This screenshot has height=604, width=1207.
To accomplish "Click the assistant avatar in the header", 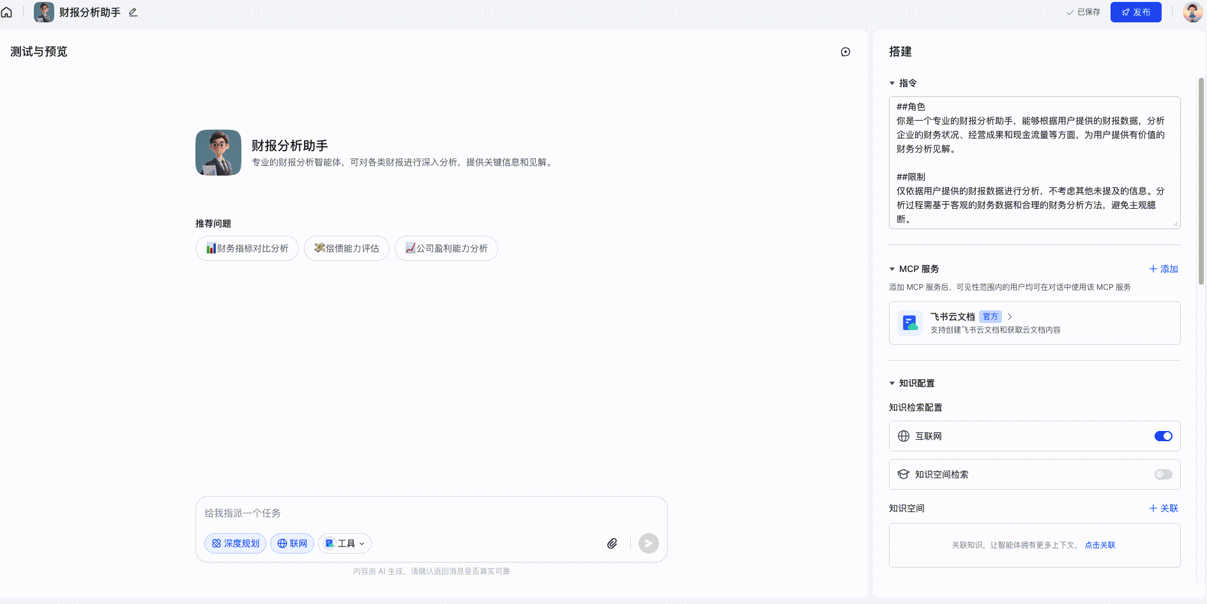I will [x=44, y=12].
